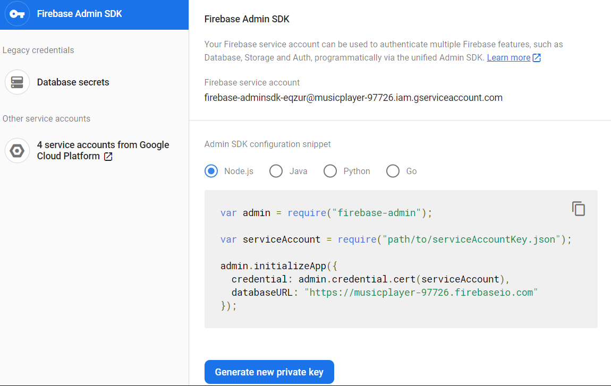Choose the Go radio option
This screenshot has height=386, width=611.
[x=393, y=171]
